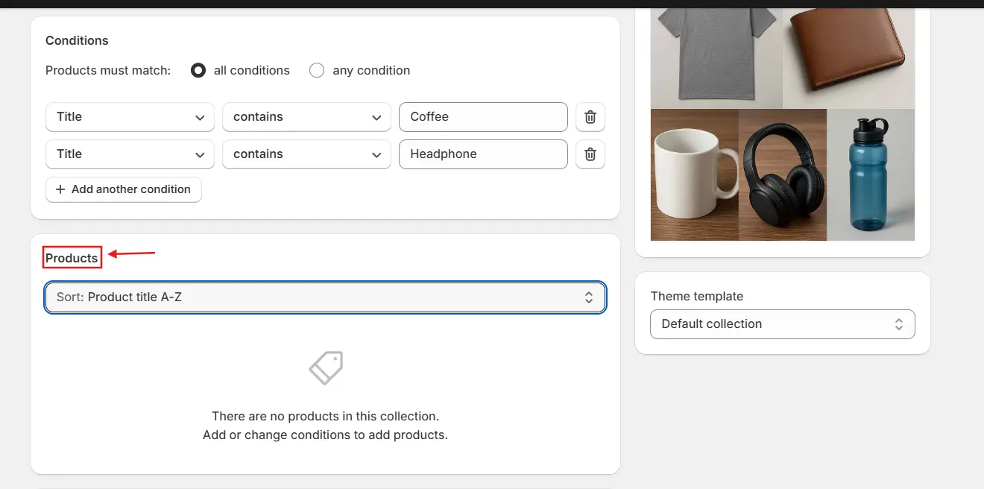The width and height of the screenshot is (984, 489).
Task: Select the "any condition" radio button
Action: coord(317,71)
